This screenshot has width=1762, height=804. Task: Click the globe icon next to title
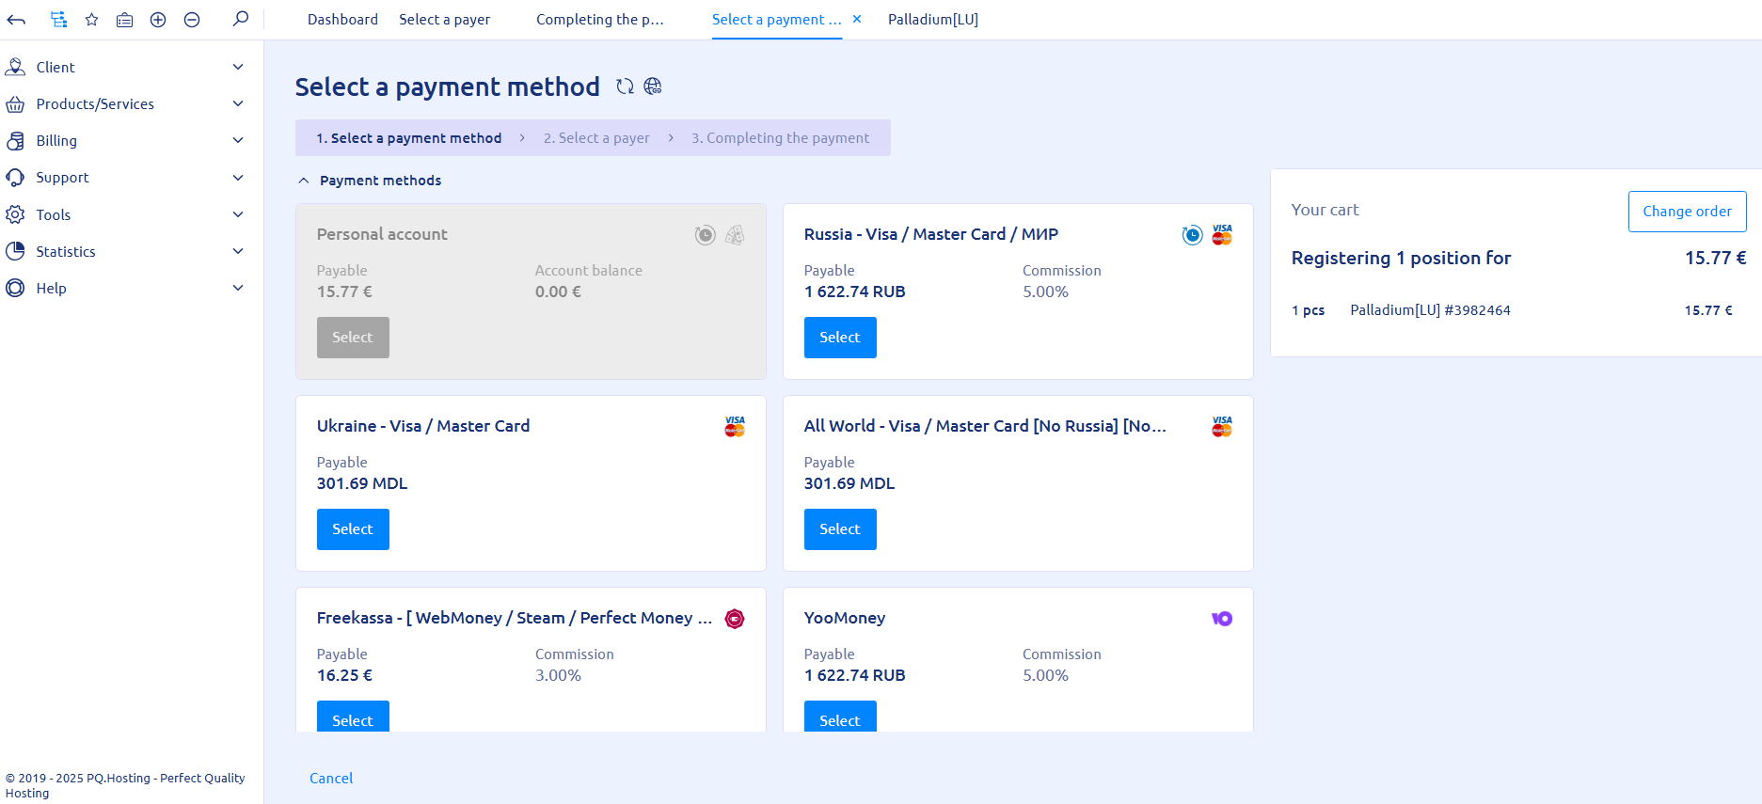coord(653,87)
